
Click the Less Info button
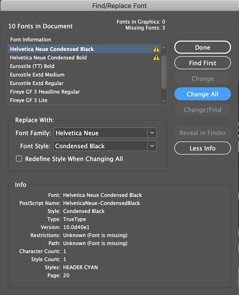pyautogui.click(x=202, y=148)
